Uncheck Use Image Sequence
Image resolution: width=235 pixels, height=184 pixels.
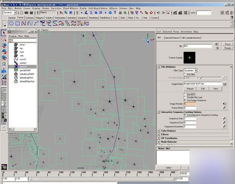pyautogui.click(x=185, y=100)
